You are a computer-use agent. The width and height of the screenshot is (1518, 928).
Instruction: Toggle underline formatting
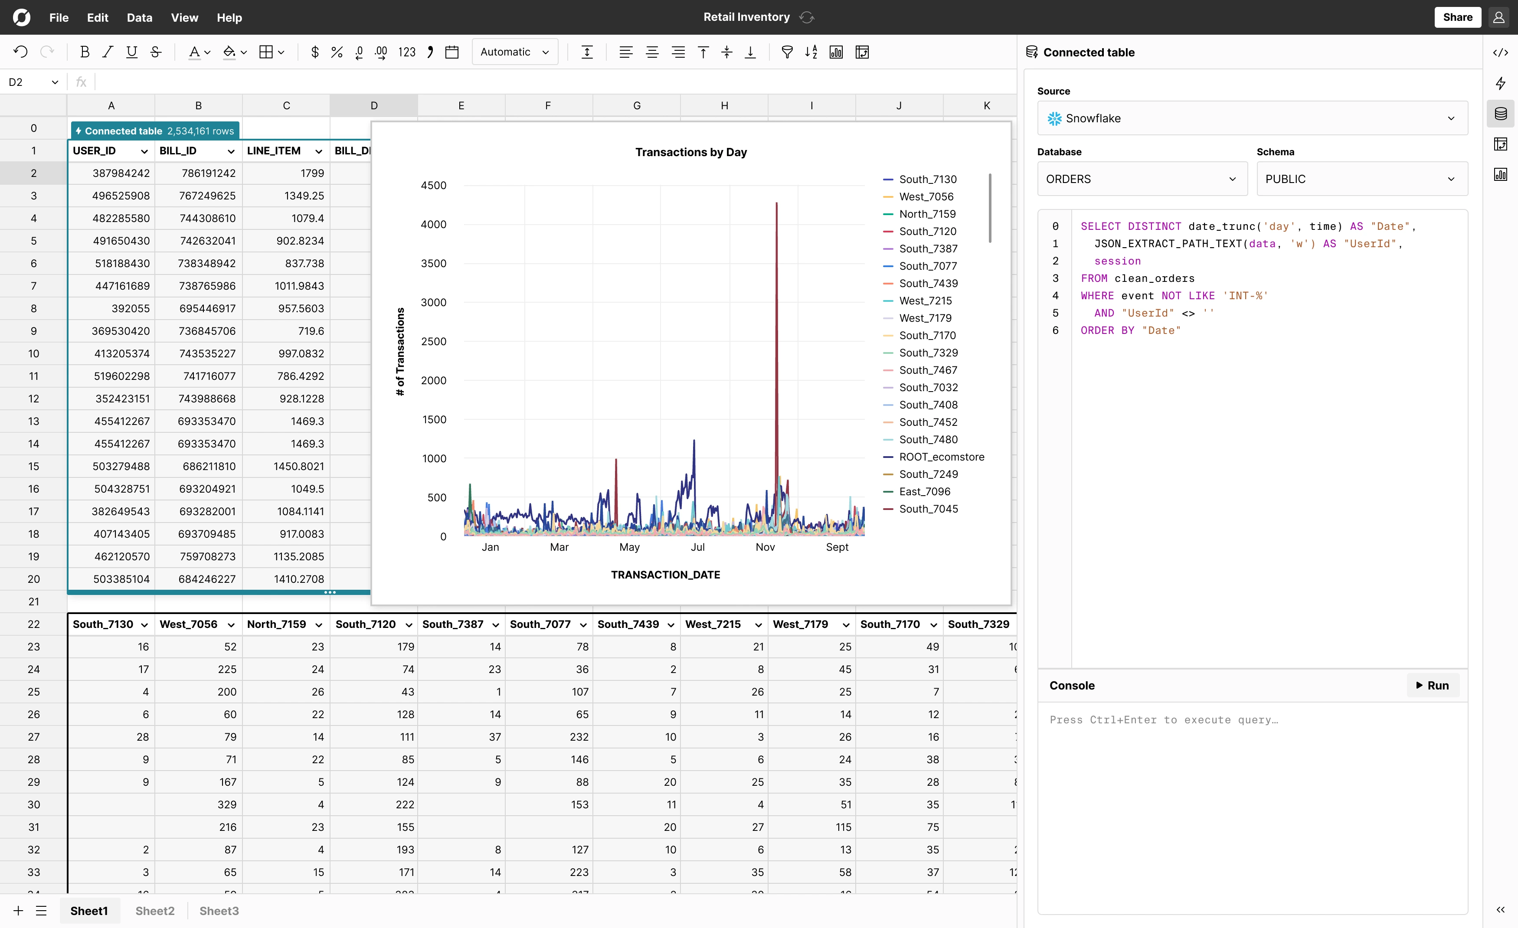click(131, 52)
